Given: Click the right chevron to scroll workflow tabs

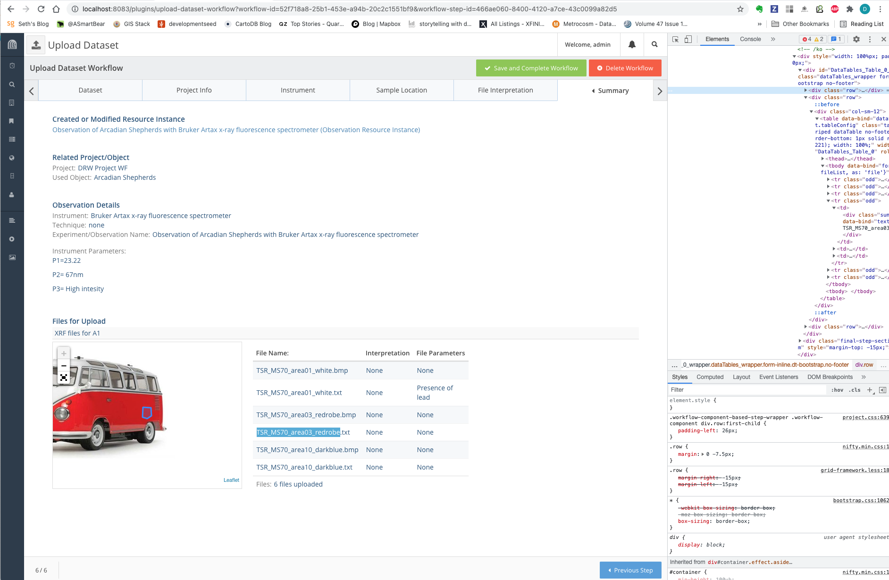Looking at the screenshot, I should 660,91.
